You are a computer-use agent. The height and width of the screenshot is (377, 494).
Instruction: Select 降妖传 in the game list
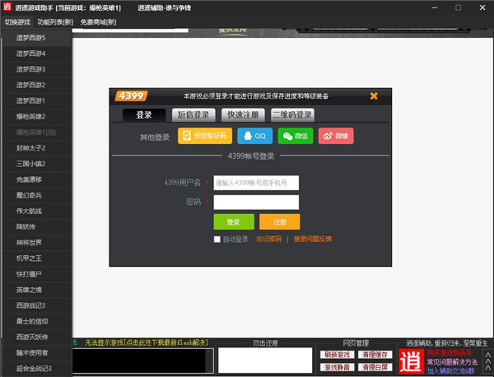click(x=37, y=227)
